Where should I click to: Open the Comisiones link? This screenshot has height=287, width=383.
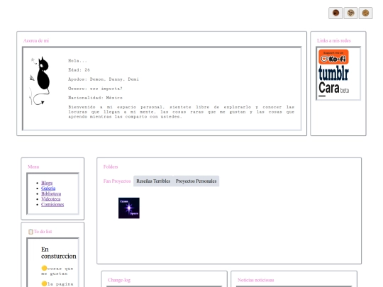(x=52, y=205)
